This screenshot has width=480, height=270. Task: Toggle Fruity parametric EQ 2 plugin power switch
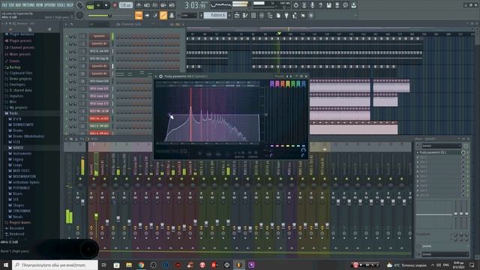click(x=160, y=76)
